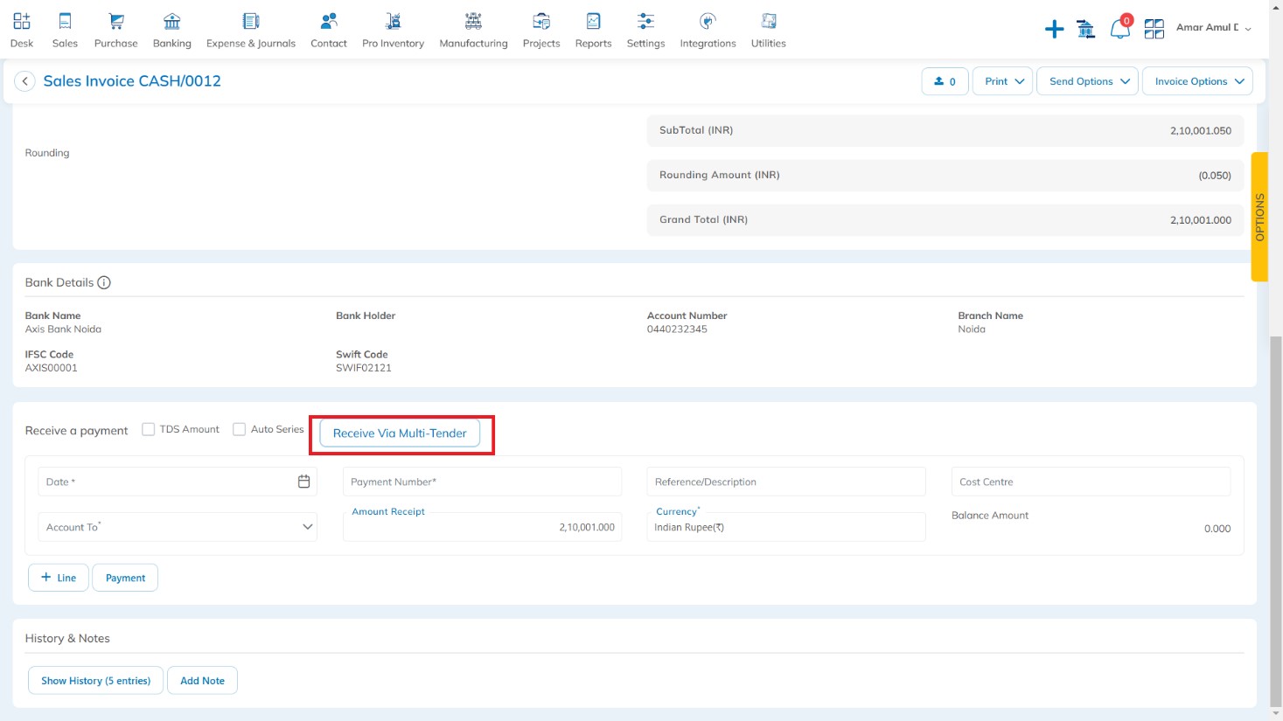Viewport: 1283px width, 721px height.
Task: Click the Add Note button
Action: pyautogui.click(x=202, y=681)
